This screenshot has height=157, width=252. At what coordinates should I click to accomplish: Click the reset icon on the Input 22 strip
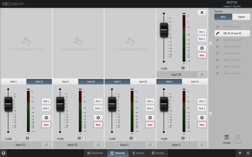click(98, 145)
